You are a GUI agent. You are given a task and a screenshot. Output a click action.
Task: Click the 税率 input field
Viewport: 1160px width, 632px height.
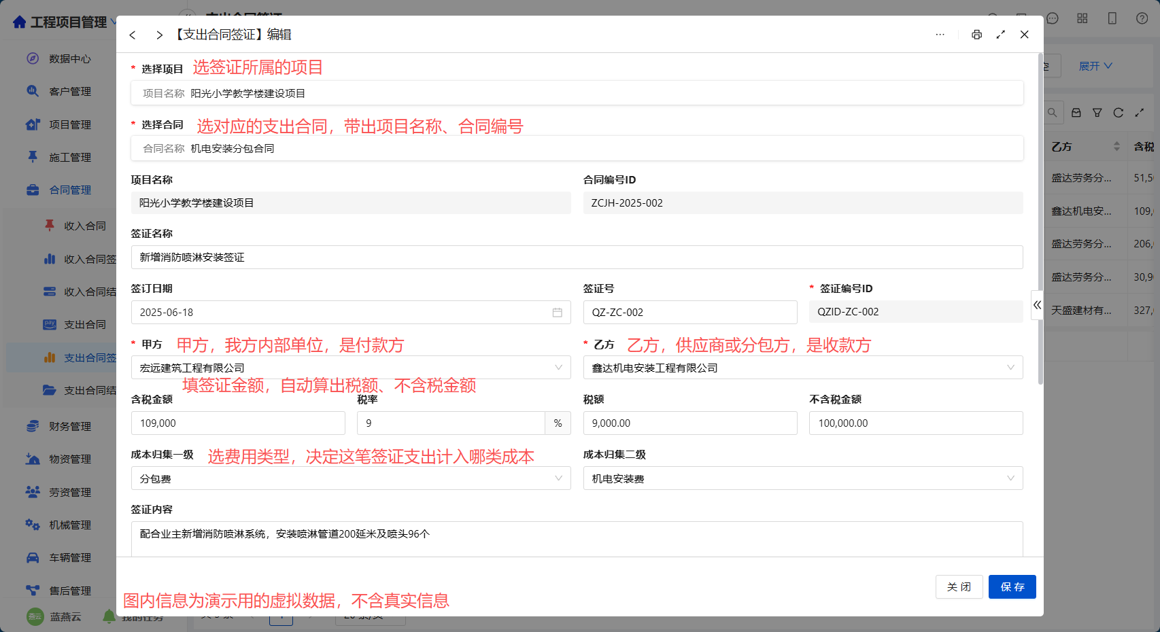451,423
